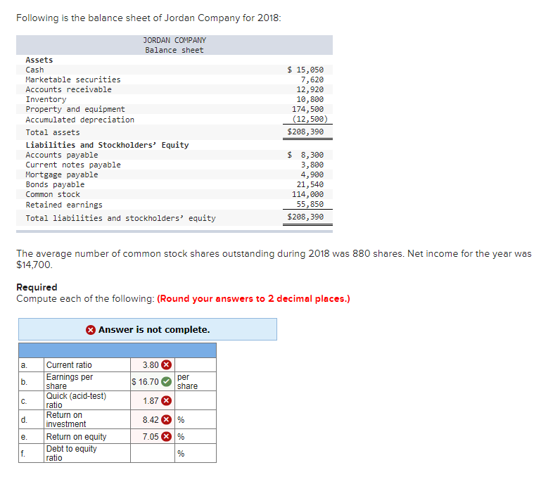The width and height of the screenshot is (541, 477).
Task: Click the Common stock value 114,000
Action: pos(307,194)
